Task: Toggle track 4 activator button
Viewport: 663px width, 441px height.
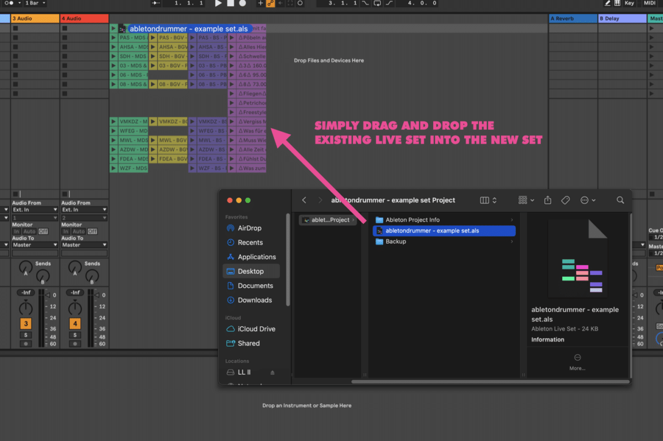Action: [75, 324]
